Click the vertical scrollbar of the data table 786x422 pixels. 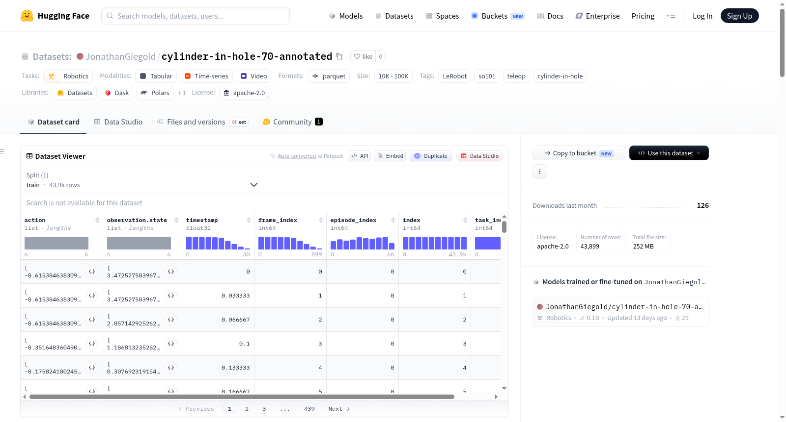[504, 227]
